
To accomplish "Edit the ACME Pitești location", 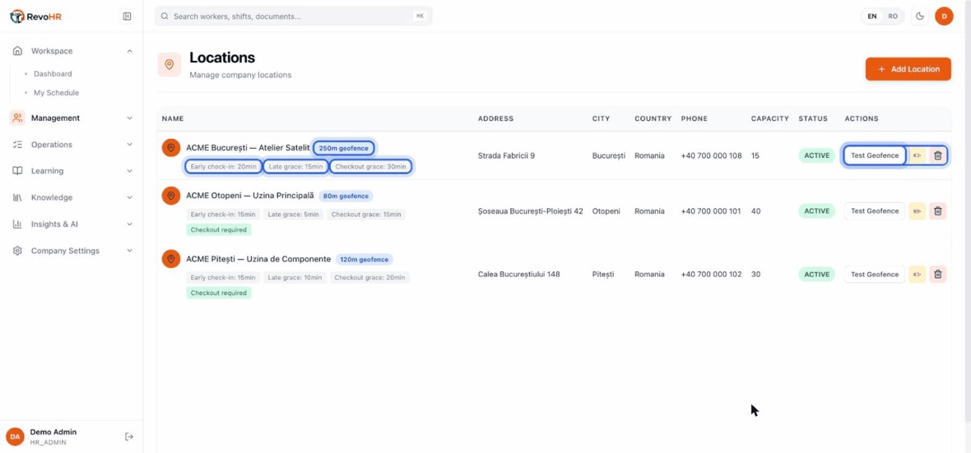I will [x=918, y=274].
